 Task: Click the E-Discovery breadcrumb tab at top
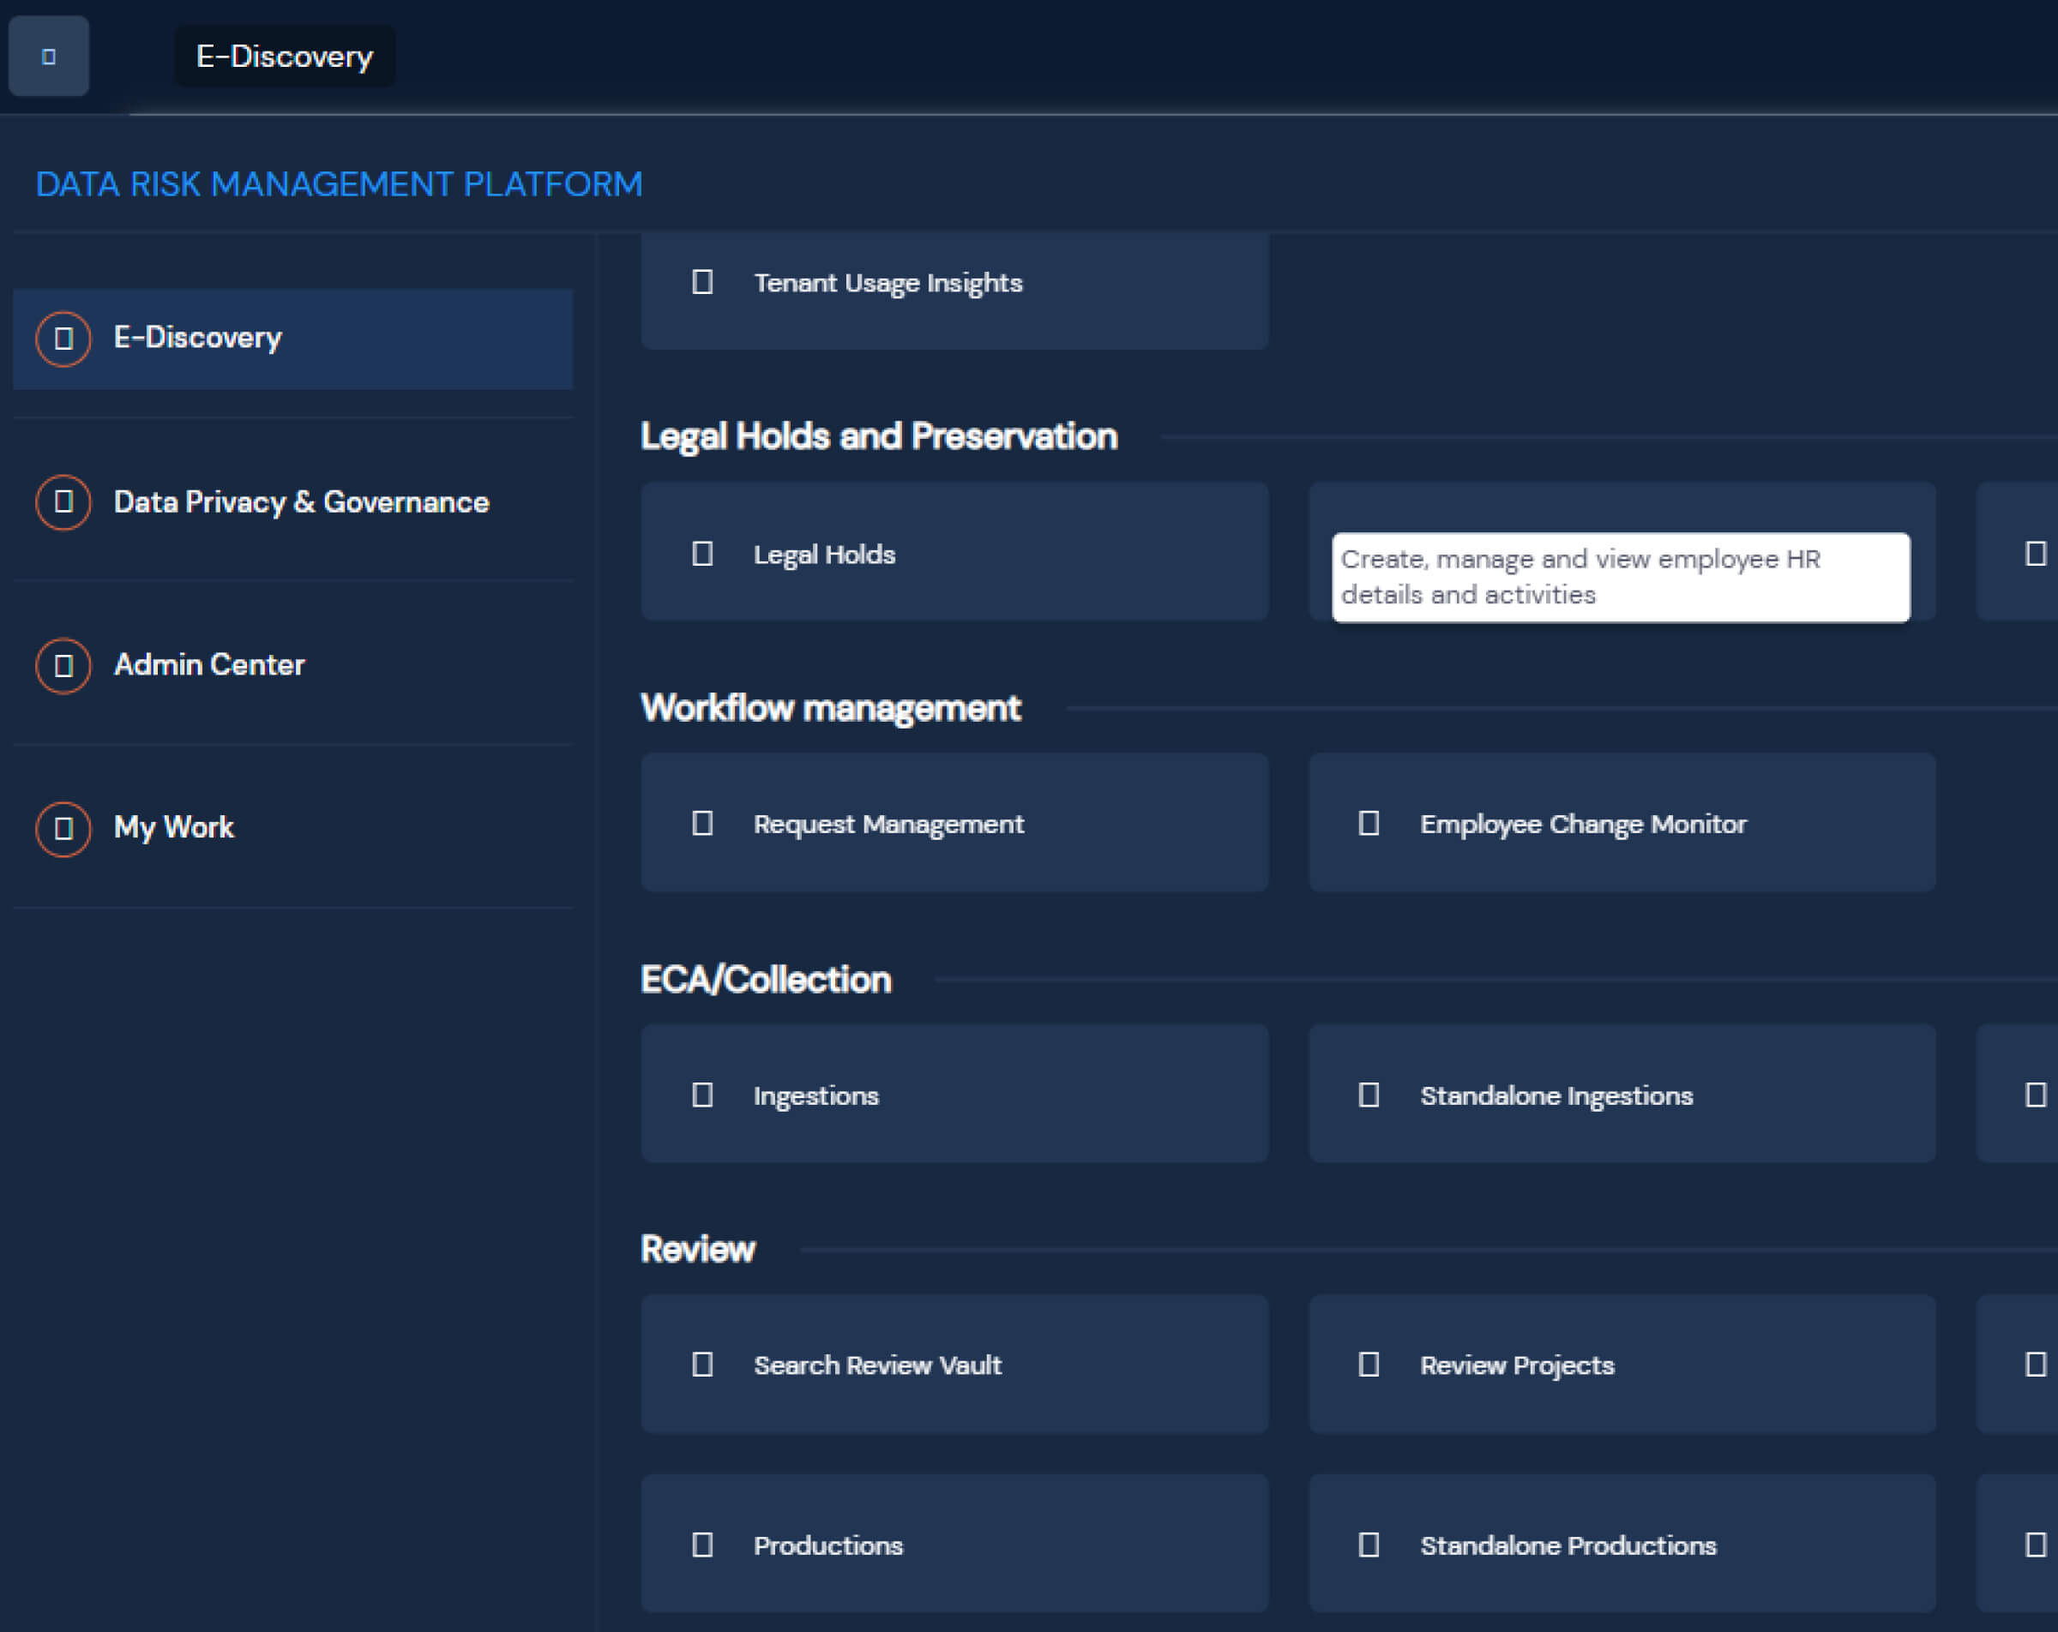285,57
